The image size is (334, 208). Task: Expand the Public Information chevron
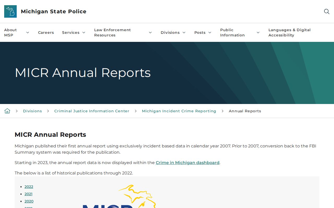tap(258, 32)
